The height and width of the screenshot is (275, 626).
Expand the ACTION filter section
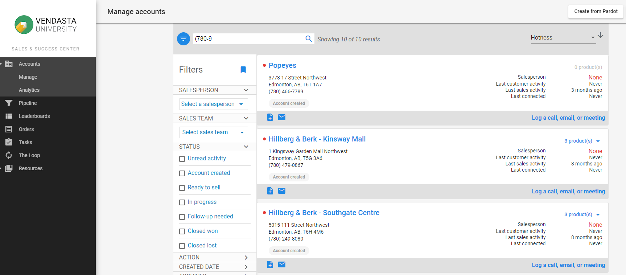click(x=215, y=257)
